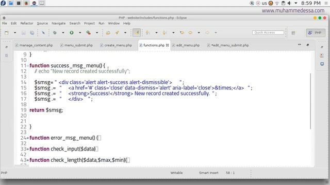Open the file manager taskbar icon
The width and height of the screenshot is (330, 185).
11,3
